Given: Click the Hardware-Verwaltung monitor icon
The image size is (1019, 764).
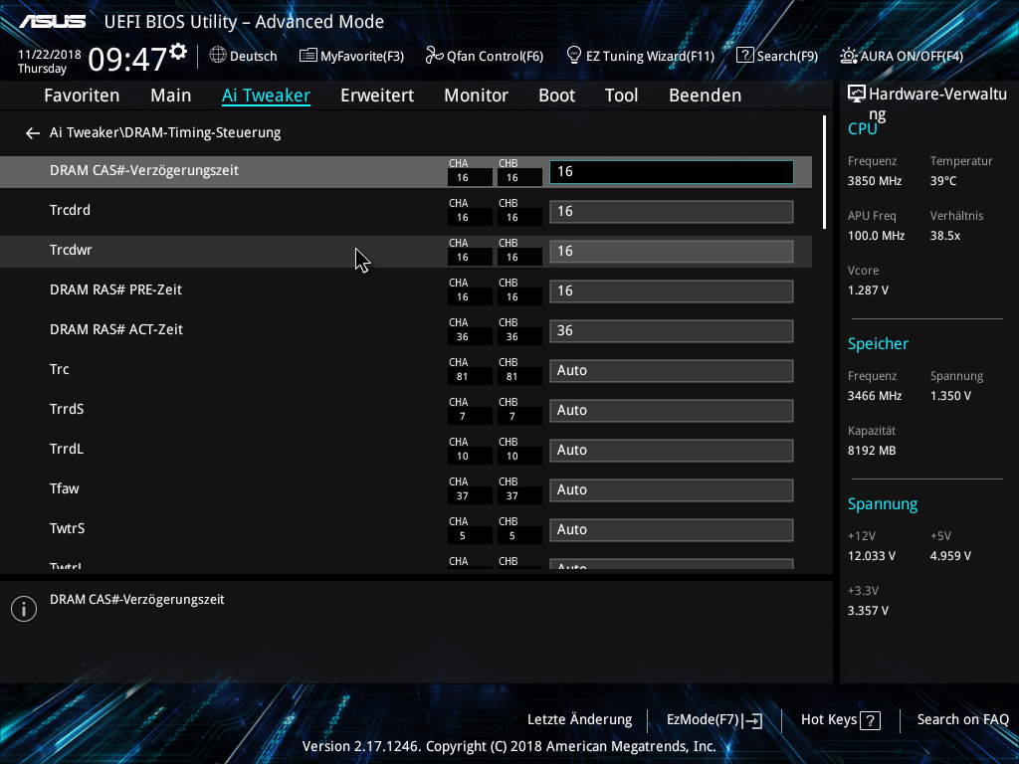Looking at the screenshot, I should pos(857,95).
